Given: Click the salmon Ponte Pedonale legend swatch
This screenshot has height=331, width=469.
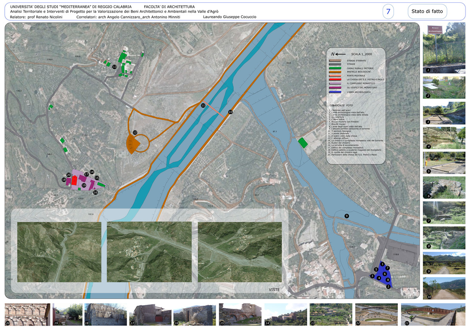Looking at the screenshot, I should click(x=335, y=76).
